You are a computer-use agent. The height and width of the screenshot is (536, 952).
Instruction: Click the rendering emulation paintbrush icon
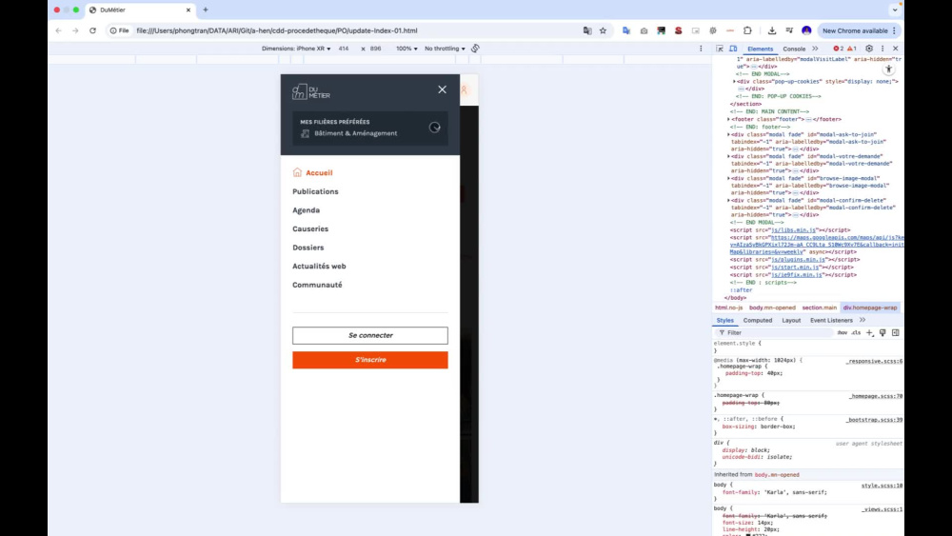[x=883, y=332]
